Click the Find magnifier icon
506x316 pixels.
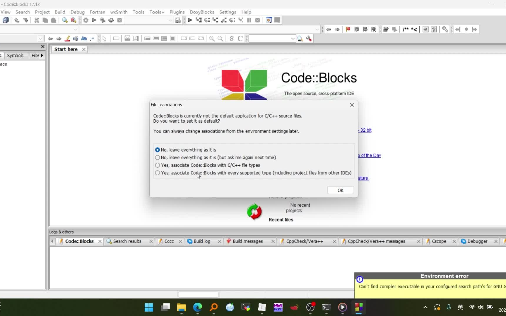click(x=65, y=20)
